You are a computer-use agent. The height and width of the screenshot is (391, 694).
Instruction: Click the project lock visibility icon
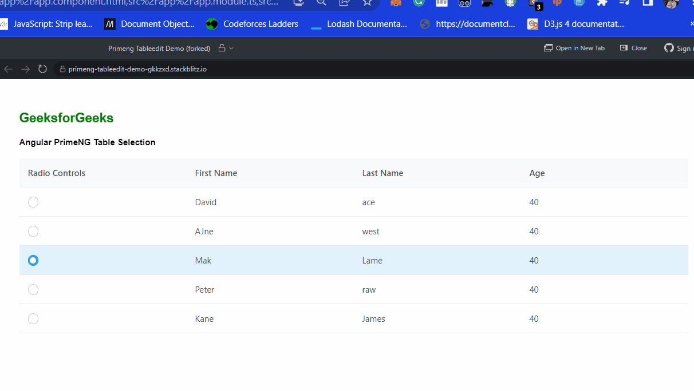pos(222,48)
